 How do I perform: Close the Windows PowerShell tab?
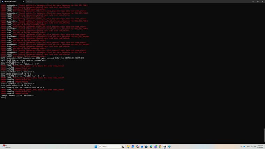[24, 1]
